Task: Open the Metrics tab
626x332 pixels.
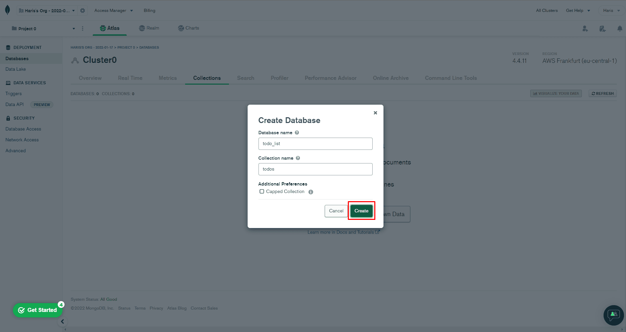Action: pyautogui.click(x=168, y=78)
